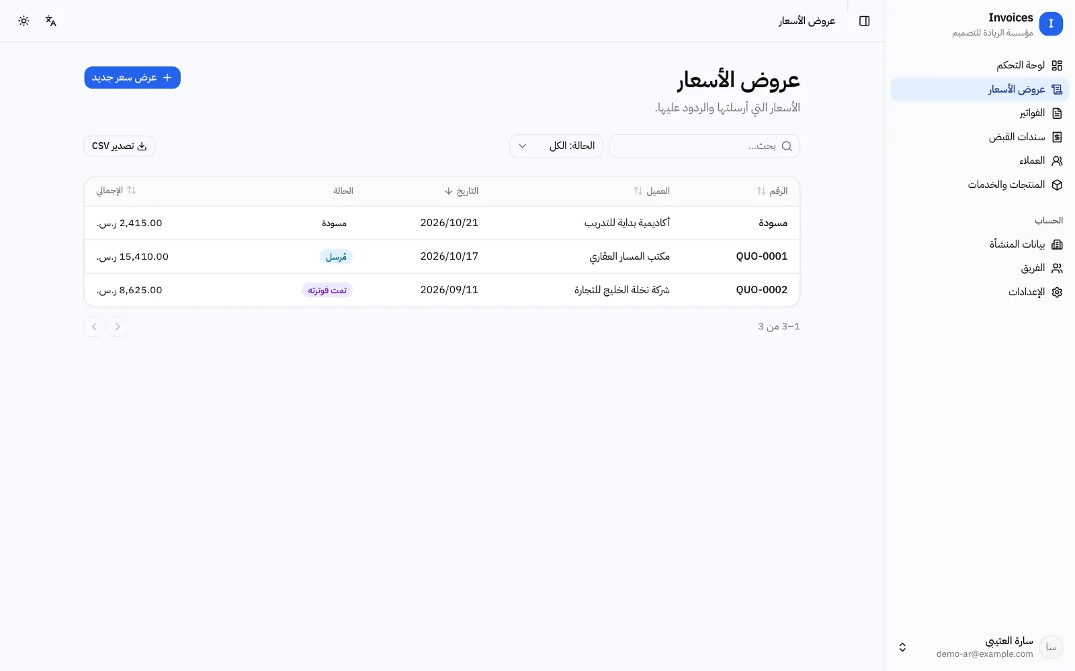Click the 15,410.00 total cell
1075x671 pixels.
tap(132, 256)
